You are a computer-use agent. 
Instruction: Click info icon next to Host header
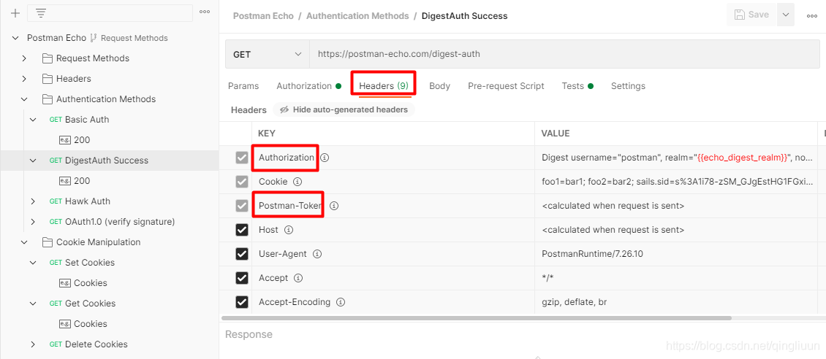288,230
